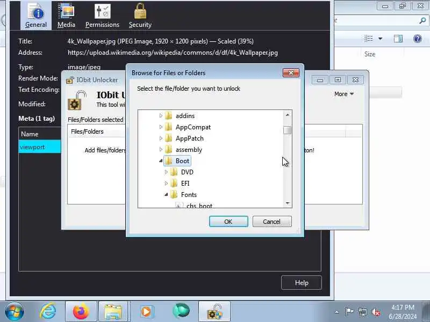Expand the addins folder arrow
Viewport: 430px width, 322px height.
161,116
